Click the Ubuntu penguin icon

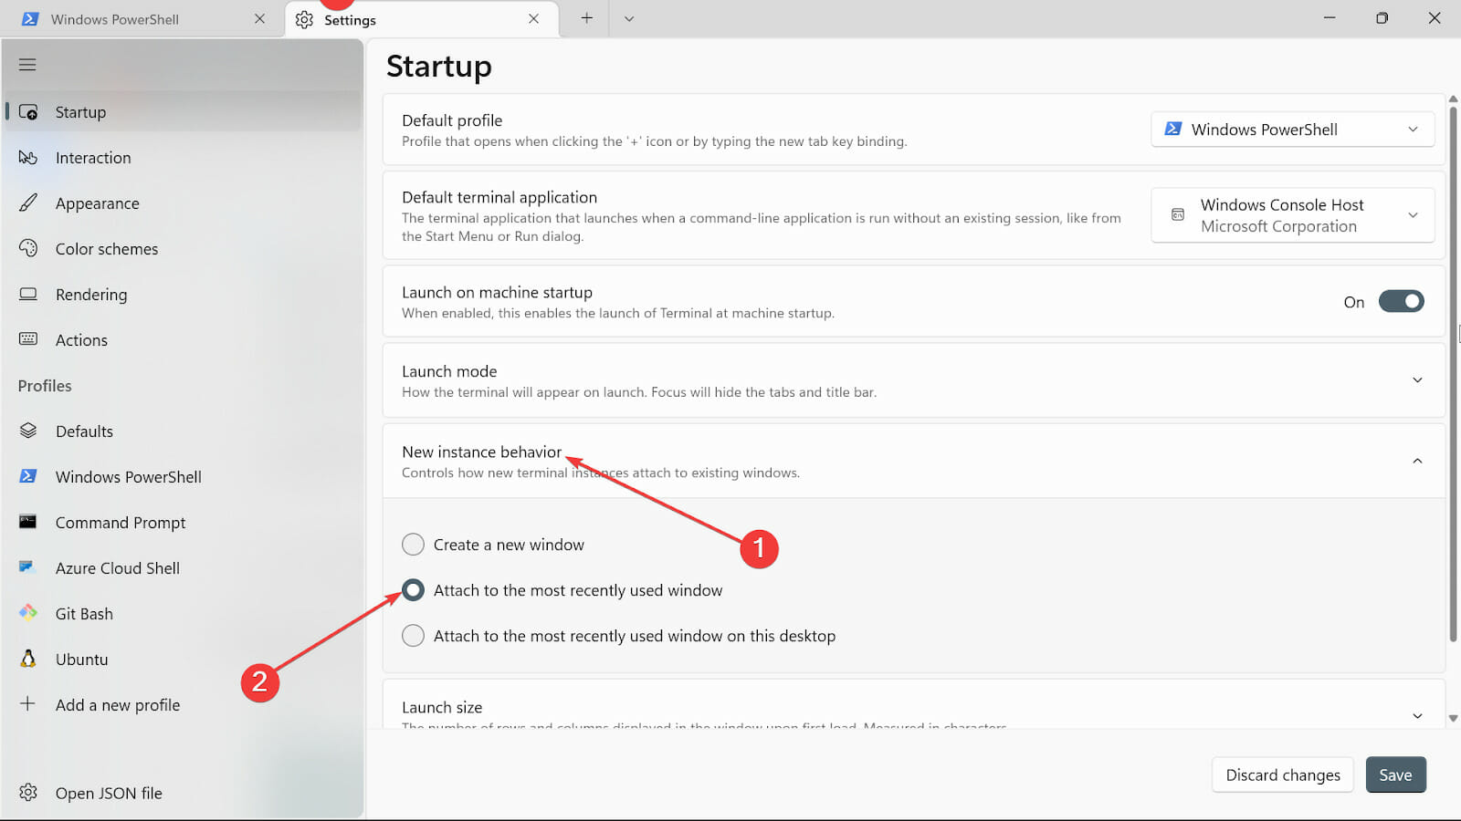tap(28, 659)
